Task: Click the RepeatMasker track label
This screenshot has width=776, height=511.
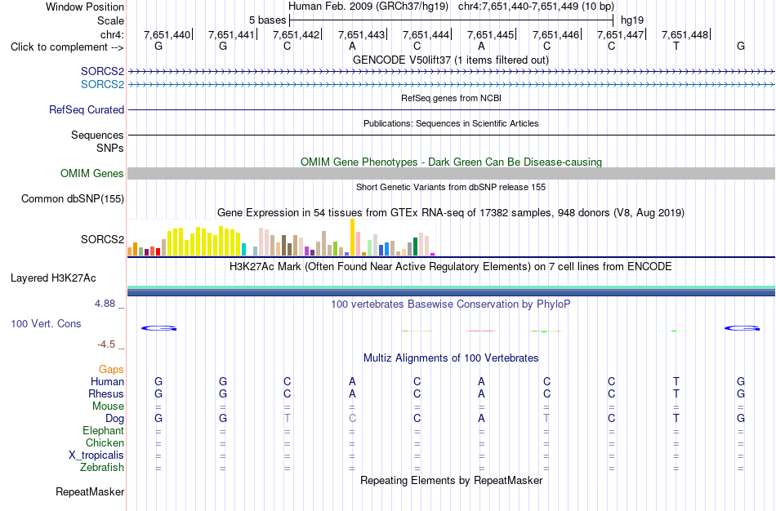Action: (90, 492)
